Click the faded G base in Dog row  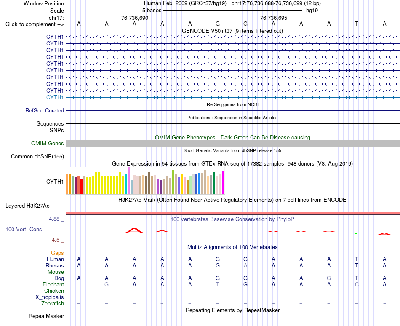329,278
